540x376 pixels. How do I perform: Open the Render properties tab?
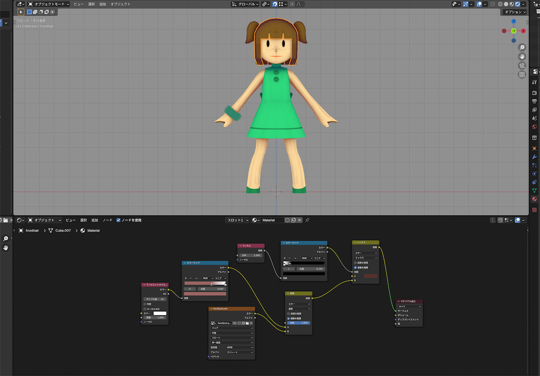pyautogui.click(x=534, y=93)
